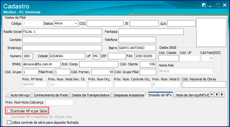This screenshot has width=230, height=127.
Task: Click the Cód. UF IBGE field
Action: coord(190,58)
